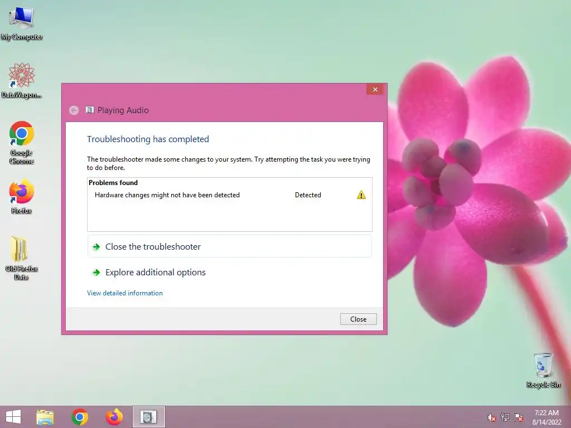Open the DataWagon desktop shortcut
The width and height of the screenshot is (571, 428).
(22, 80)
